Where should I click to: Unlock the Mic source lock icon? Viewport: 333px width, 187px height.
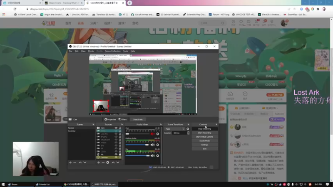tap(120, 154)
